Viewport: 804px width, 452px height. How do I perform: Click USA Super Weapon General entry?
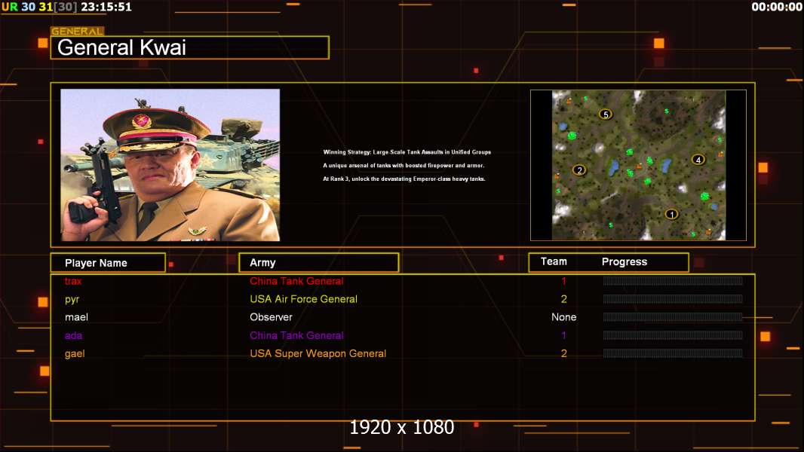[318, 353]
